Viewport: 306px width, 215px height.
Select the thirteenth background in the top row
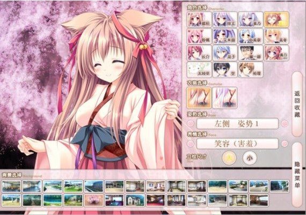coord(259,187)
